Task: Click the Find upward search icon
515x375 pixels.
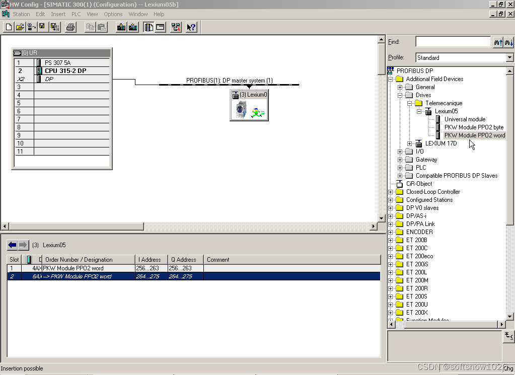Action: 498,42
